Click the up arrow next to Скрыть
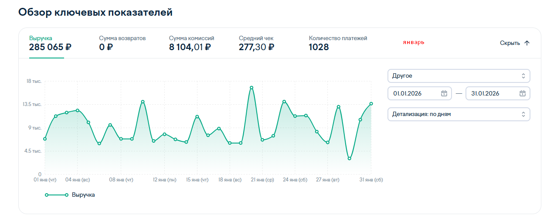 click(x=527, y=43)
